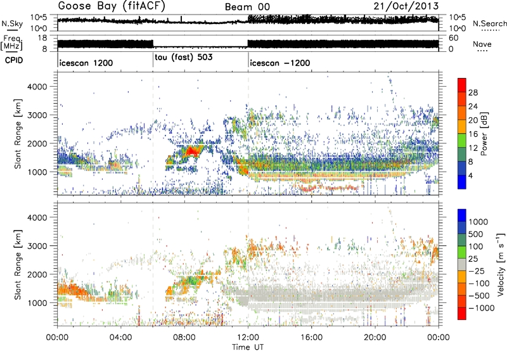The image size is (507, 351).
Task: Click the '60' Nave axis tick
Action: pyautogui.click(x=454, y=38)
